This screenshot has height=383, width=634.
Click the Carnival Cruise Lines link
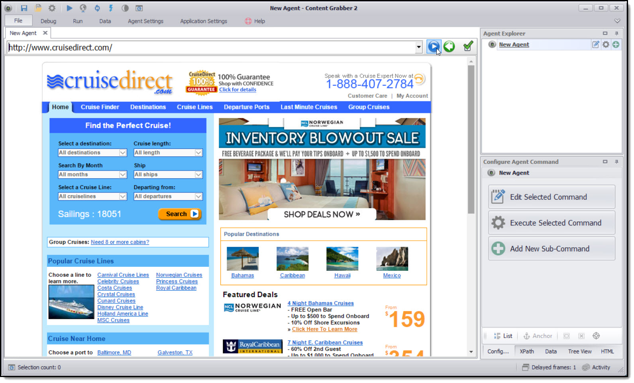(x=123, y=275)
